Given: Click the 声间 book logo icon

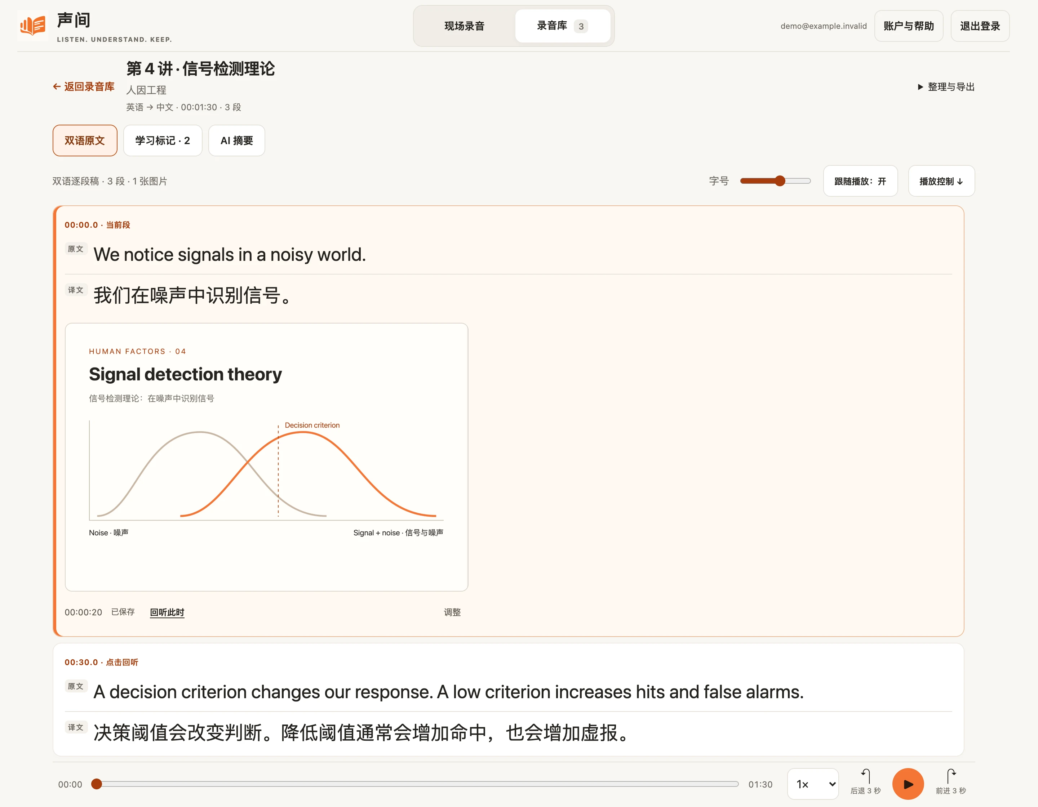Looking at the screenshot, I should (x=33, y=26).
